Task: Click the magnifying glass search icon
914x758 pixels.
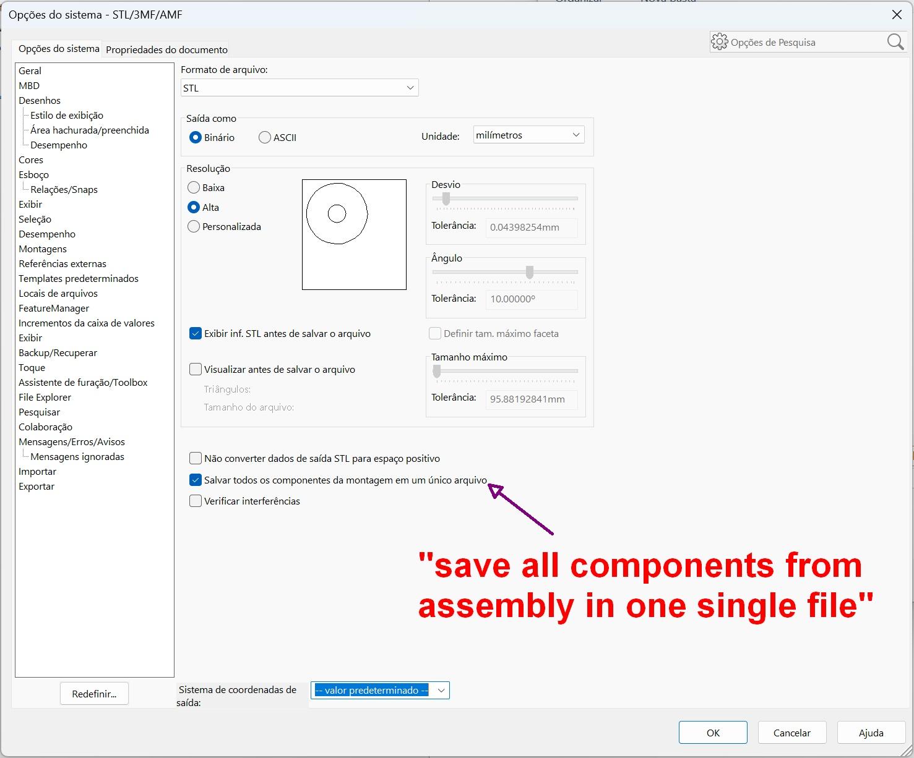Action: [x=895, y=41]
